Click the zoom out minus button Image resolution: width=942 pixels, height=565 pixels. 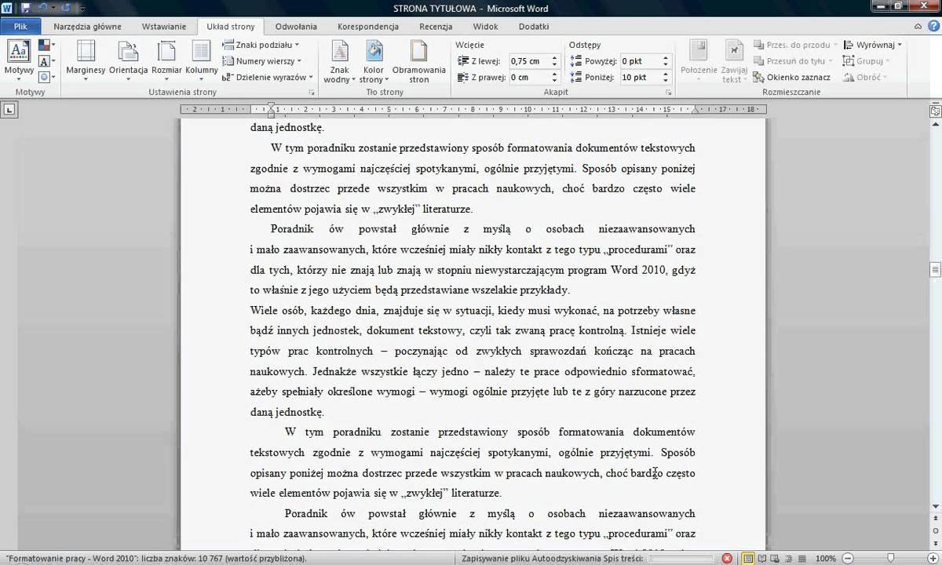pos(846,559)
